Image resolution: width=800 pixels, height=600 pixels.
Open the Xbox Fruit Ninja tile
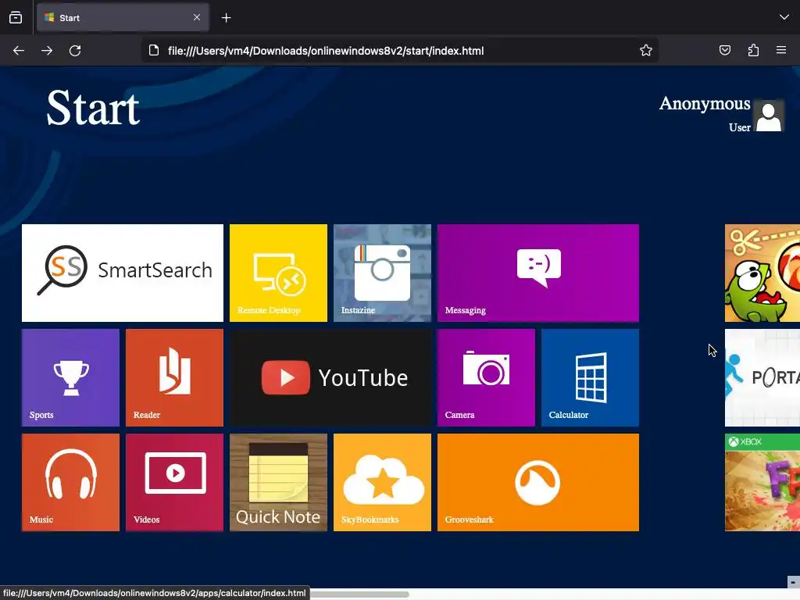pos(762,483)
